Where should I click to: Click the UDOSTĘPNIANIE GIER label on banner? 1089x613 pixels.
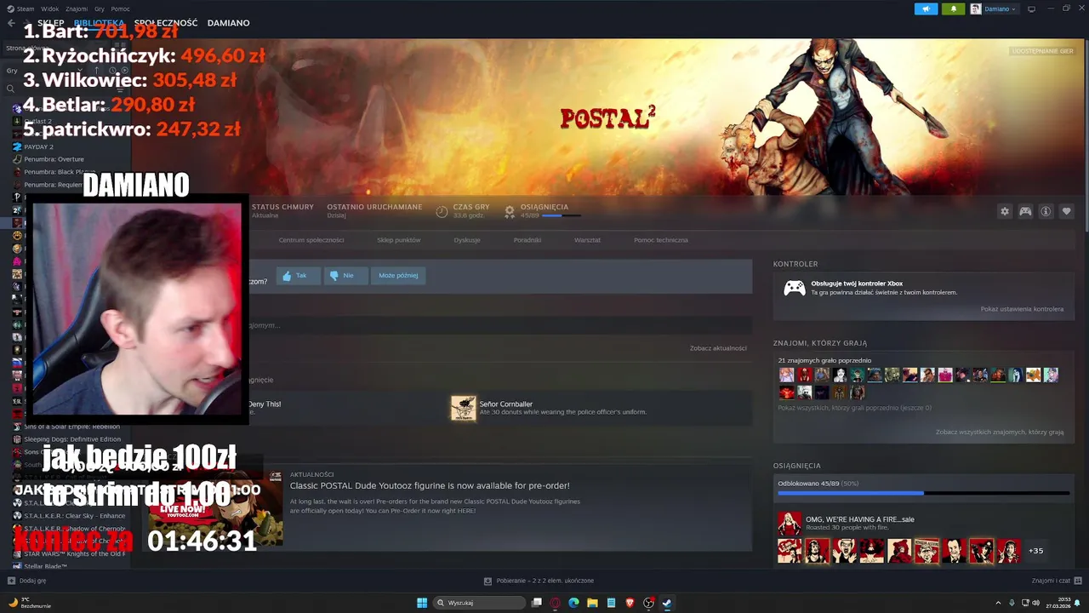click(x=1043, y=51)
